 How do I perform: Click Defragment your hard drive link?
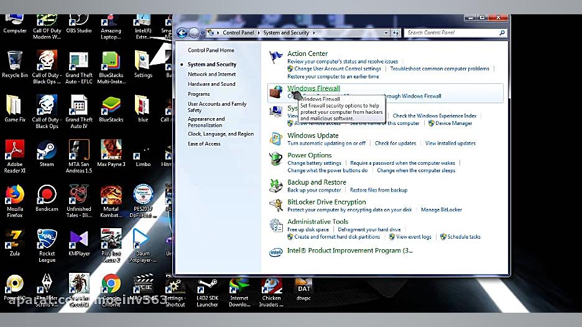[x=369, y=229]
